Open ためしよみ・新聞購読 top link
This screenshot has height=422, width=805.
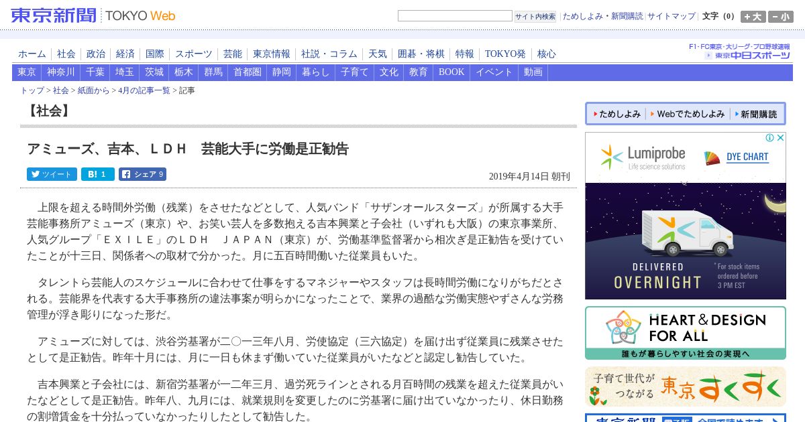[602, 16]
